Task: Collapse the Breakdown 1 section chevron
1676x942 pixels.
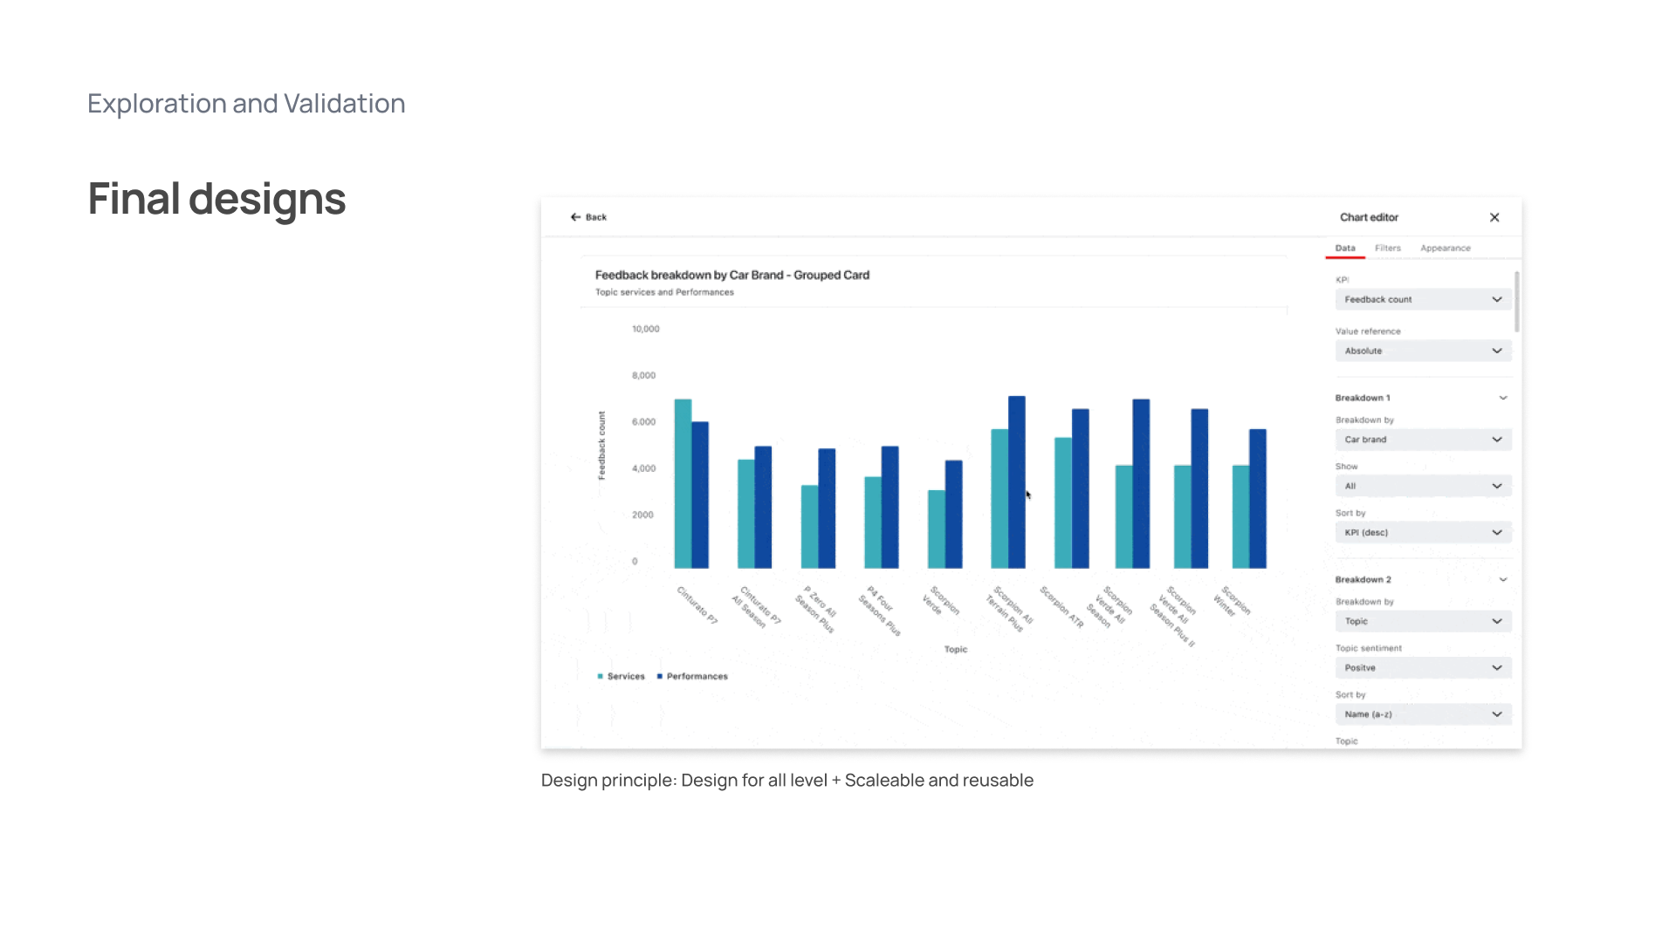Action: pos(1503,398)
